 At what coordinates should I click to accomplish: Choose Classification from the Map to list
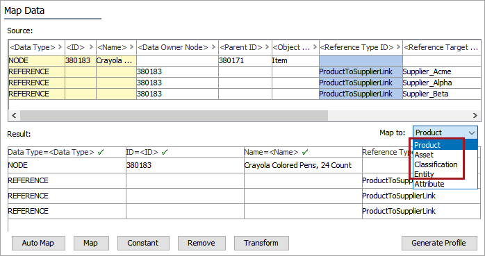coord(445,164)
